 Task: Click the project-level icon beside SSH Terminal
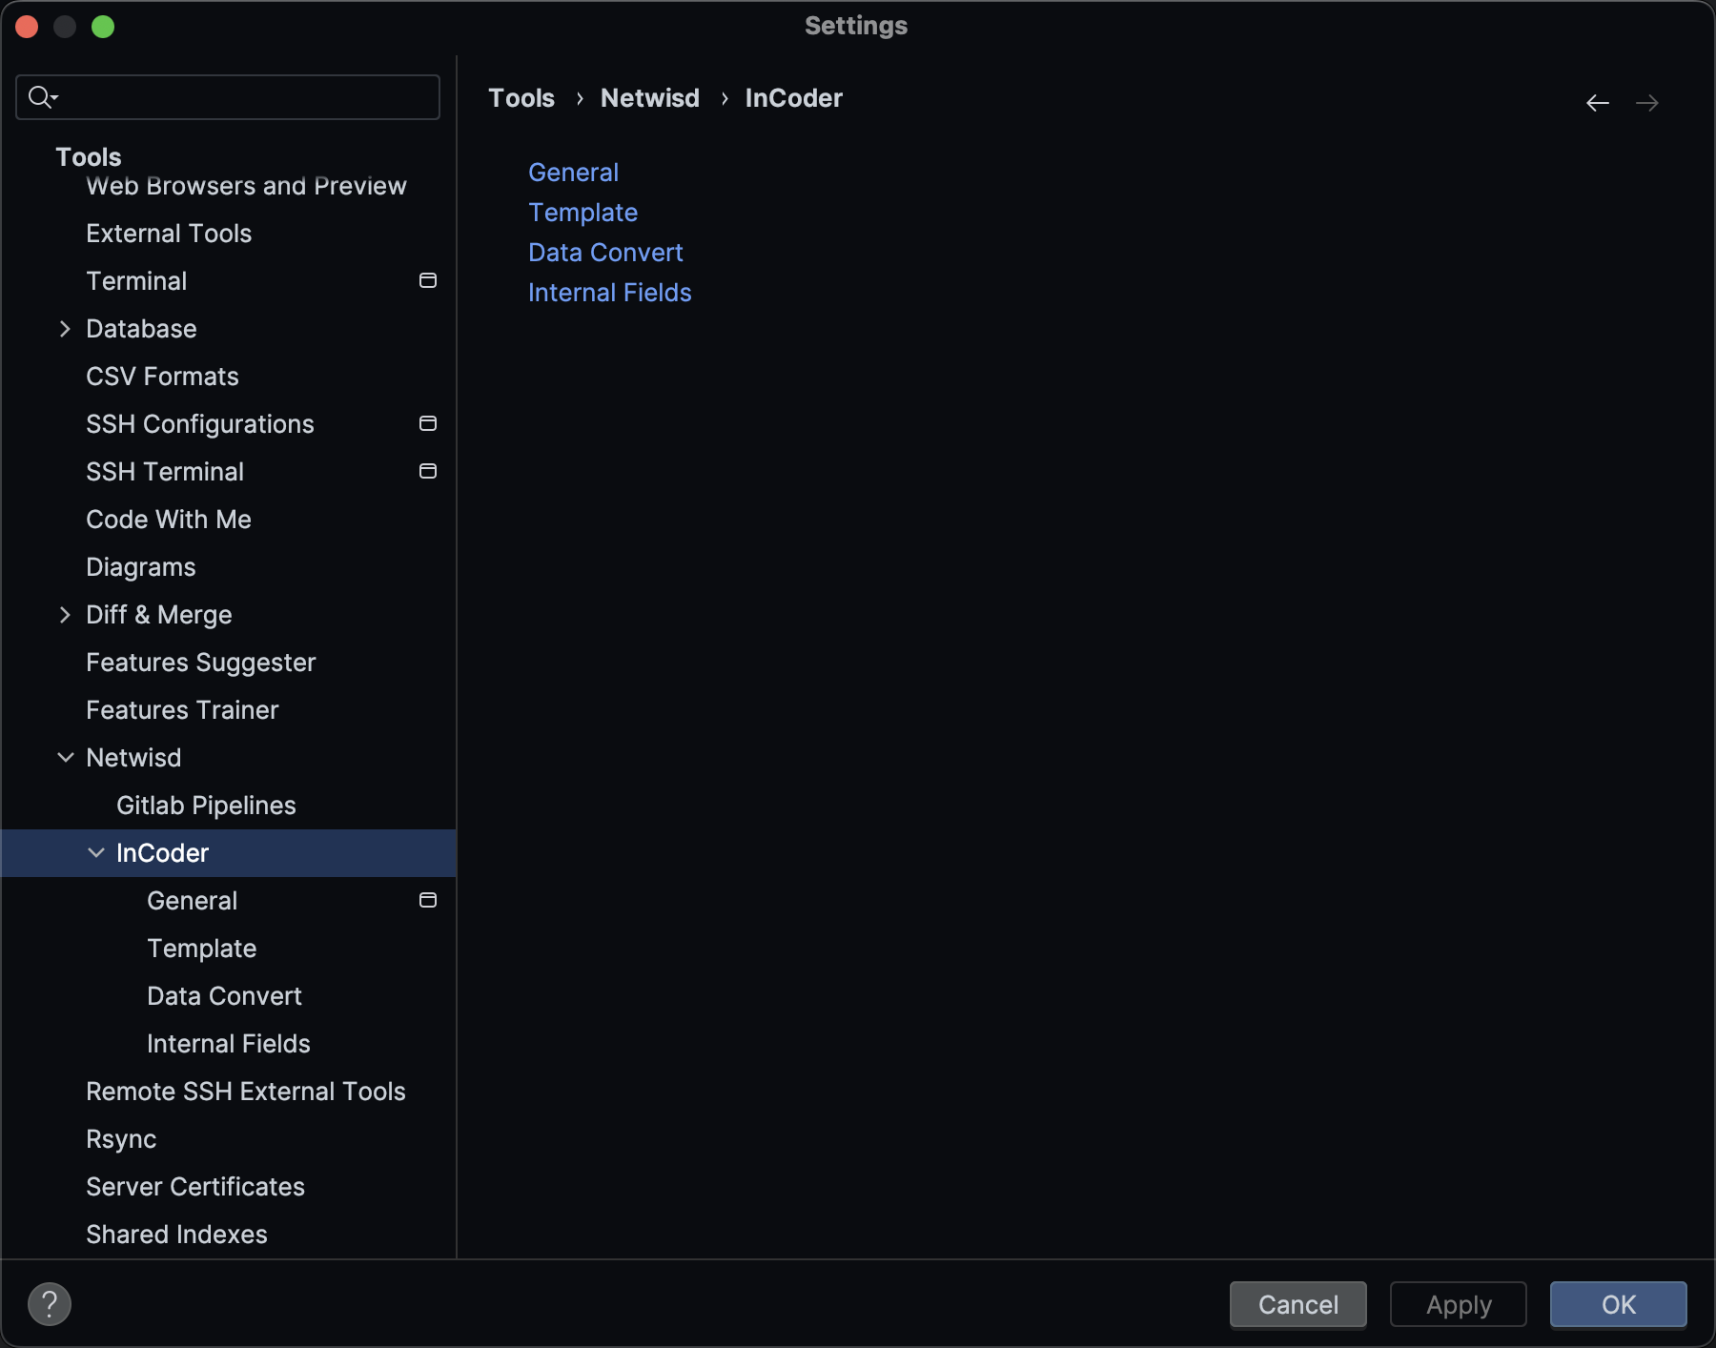pyautogui.click(x=428, y=471)
